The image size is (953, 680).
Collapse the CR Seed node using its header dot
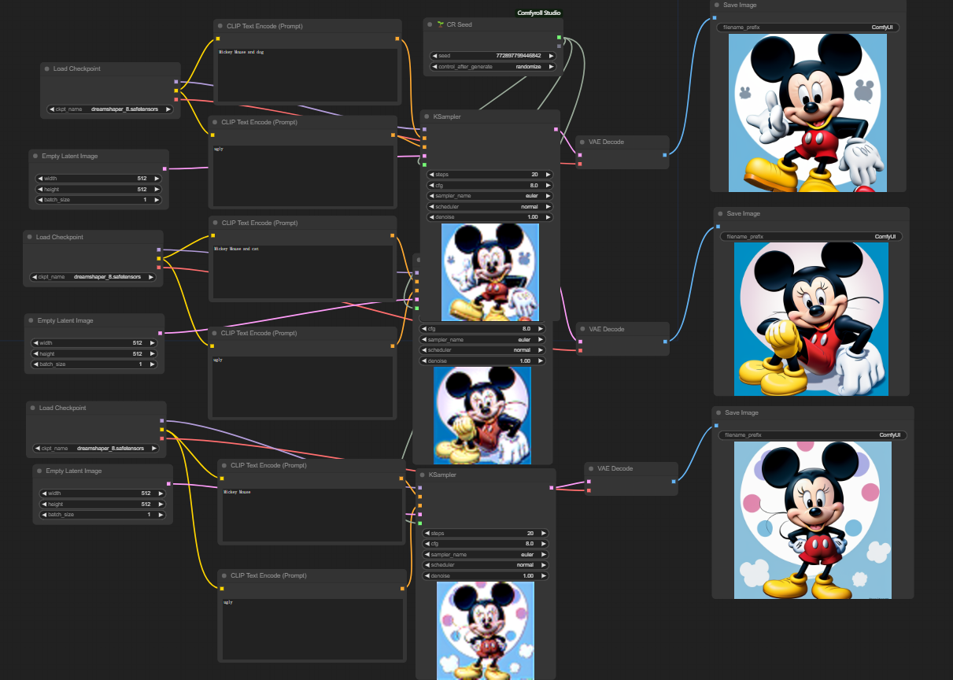click(430, 24)
